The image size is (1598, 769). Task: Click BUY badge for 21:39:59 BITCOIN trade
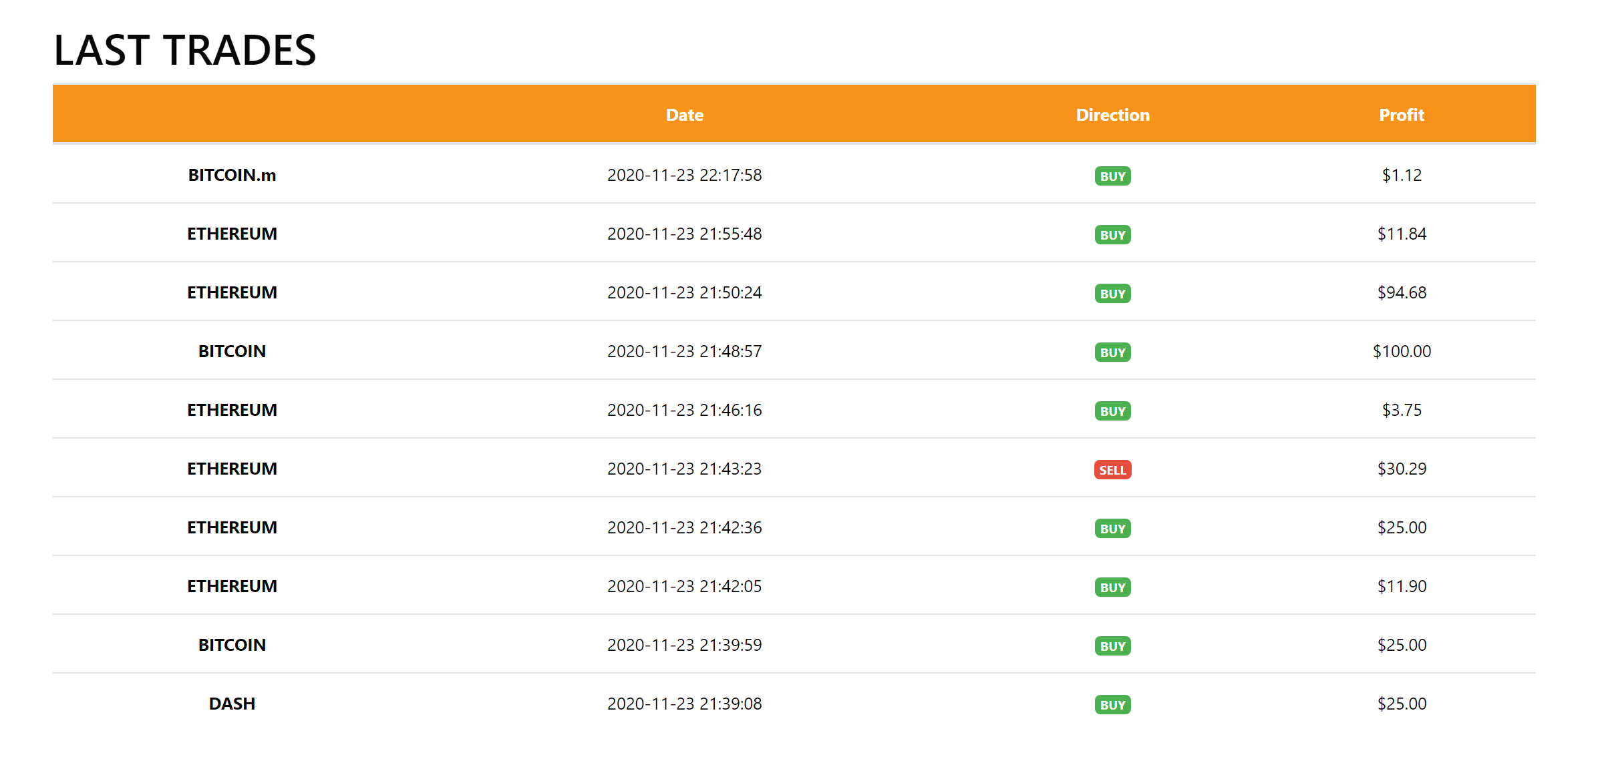1112,646
